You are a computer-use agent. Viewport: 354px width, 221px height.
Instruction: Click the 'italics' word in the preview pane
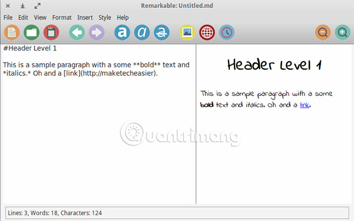click(x=255, y=105)
